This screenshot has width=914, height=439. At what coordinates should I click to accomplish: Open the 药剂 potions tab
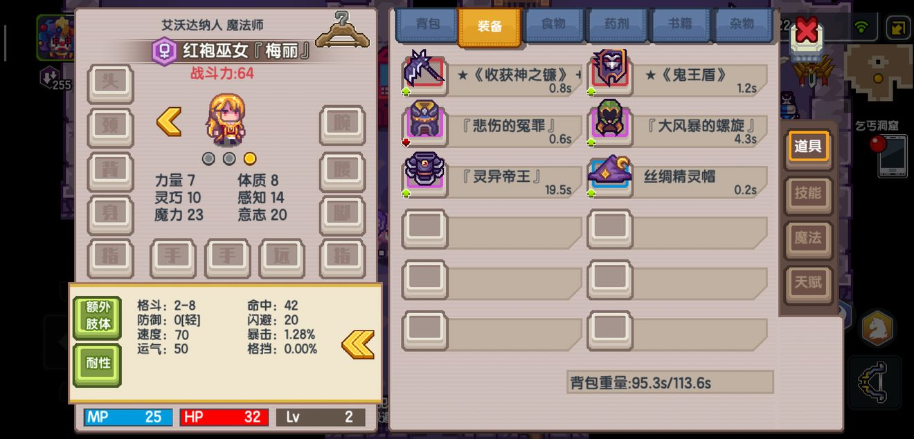click(x=616, y=26)
